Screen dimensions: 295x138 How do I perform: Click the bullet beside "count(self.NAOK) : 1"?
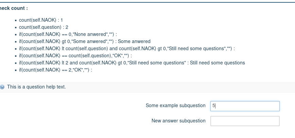click(x=16, y=21)
